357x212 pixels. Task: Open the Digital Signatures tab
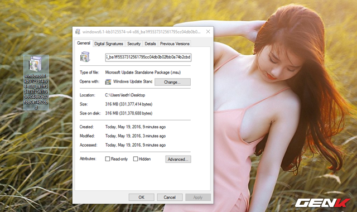coord(109,44)
